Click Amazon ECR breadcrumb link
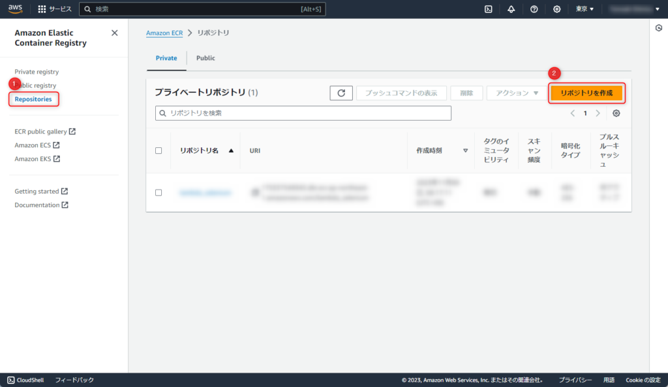Screen dimensions: 668x387 click(x=164, y=33)
